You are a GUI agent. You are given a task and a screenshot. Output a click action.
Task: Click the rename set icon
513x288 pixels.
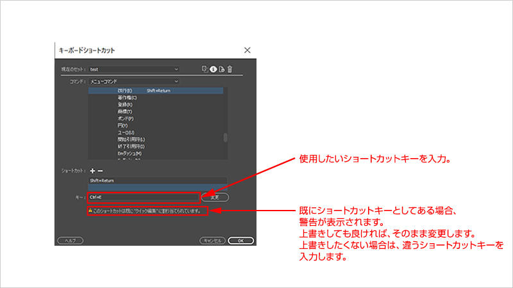pyautogui.click(x=214, y=69)
